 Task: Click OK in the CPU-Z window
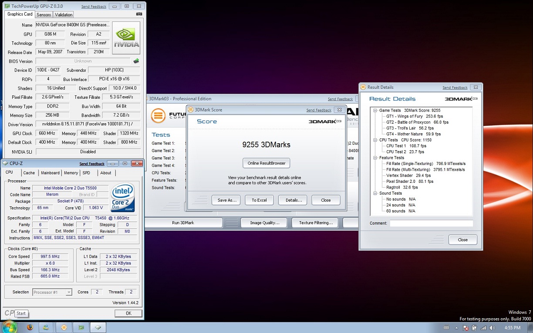(x=128, y=313)
